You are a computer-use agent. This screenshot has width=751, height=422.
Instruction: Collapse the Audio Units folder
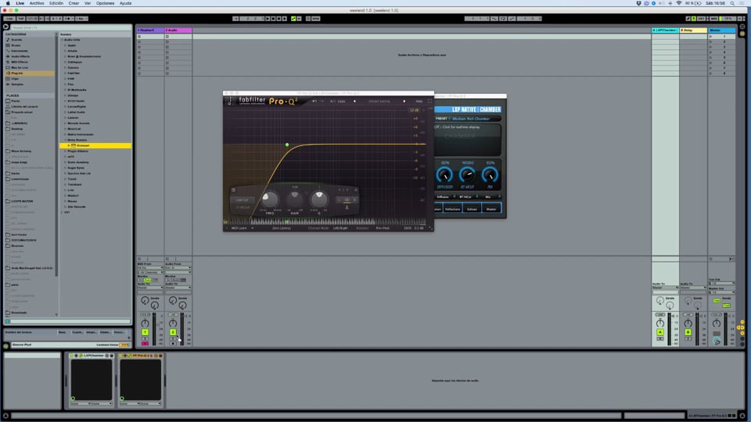click(x=62, y=40)
